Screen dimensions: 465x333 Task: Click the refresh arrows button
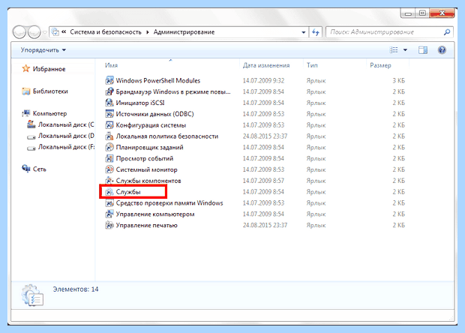point(316,32)
